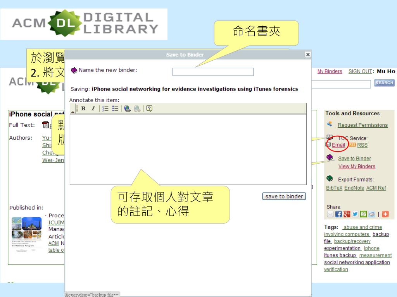397x297 pixels.
Task: Click the Email TOC service link
Action: pyautogui.click(x=338, y=145)
